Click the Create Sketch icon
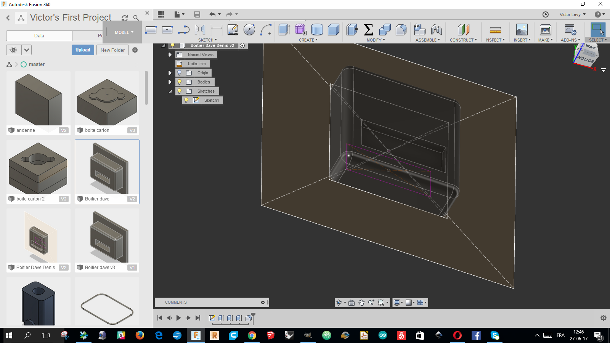The image size is (610, 343). [x=233, y=30]
